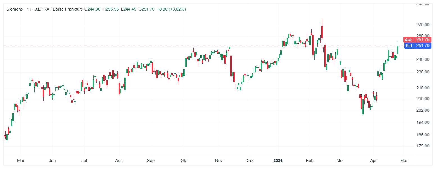
Task: Click the 179,00 price axis label
Action: [423, 146]
